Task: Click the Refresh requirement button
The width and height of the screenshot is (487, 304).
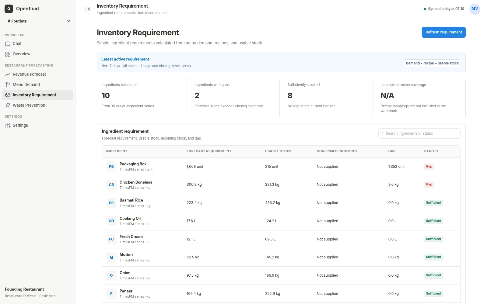Action: 443,32
